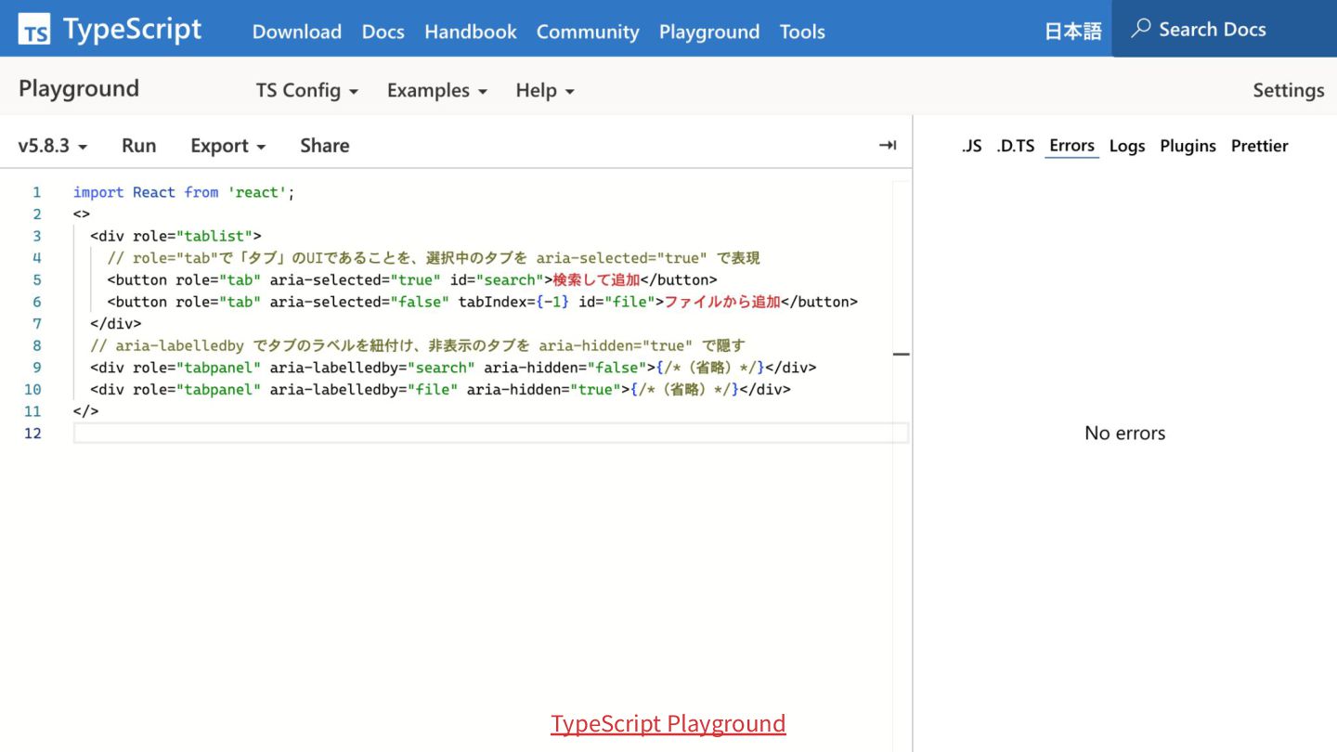Open Settings panel
Screen dimensions: 1337x752
tap(1288, 90)
